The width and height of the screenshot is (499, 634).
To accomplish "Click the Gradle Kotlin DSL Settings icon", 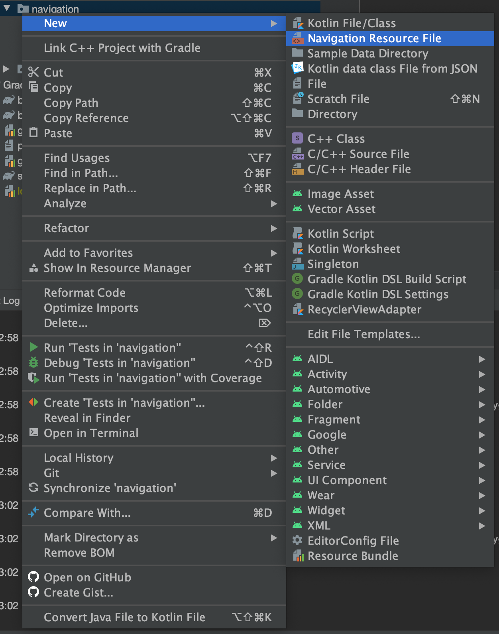I will click(297, 294).
